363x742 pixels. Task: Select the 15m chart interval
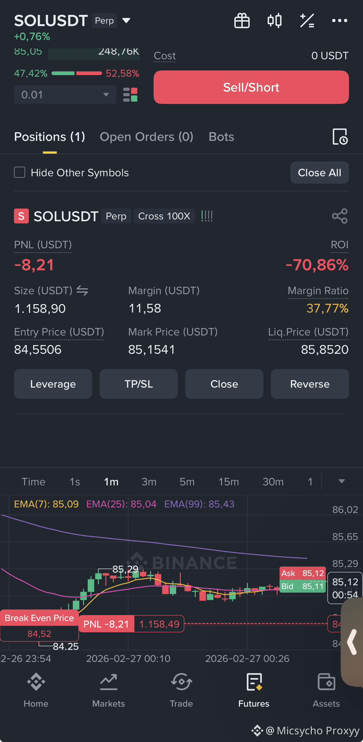click(x=229, y=482)
